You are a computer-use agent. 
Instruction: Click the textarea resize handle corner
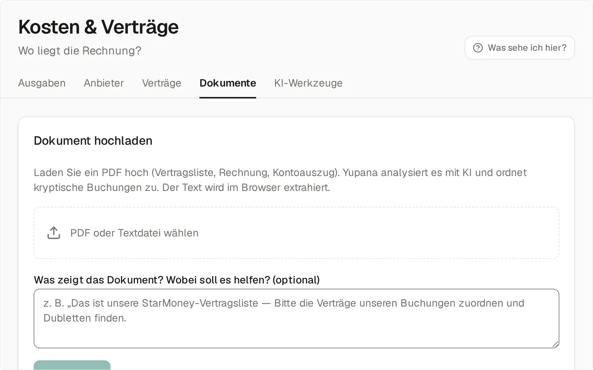tap(555, 344)
